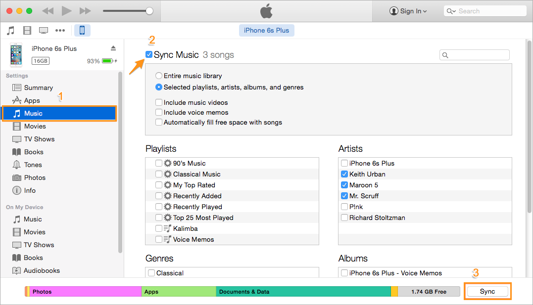Enable Include music videos

(159, 102)
